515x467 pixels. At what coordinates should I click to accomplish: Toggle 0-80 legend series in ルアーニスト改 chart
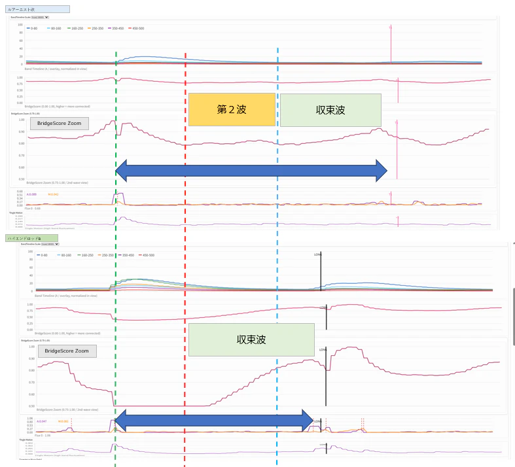[x=32, y=28]
